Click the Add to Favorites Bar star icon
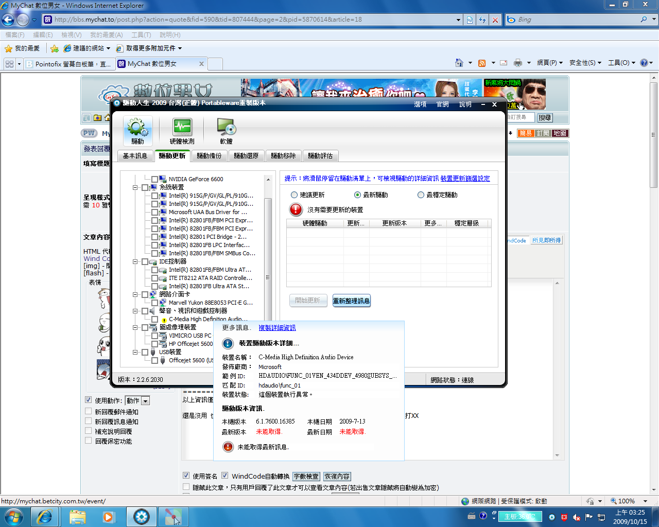 (x=54, y=48)
